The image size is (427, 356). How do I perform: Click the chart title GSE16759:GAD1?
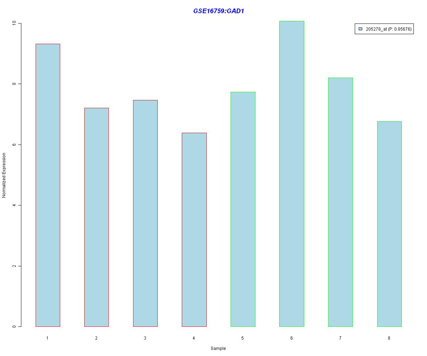click(218, 11)
